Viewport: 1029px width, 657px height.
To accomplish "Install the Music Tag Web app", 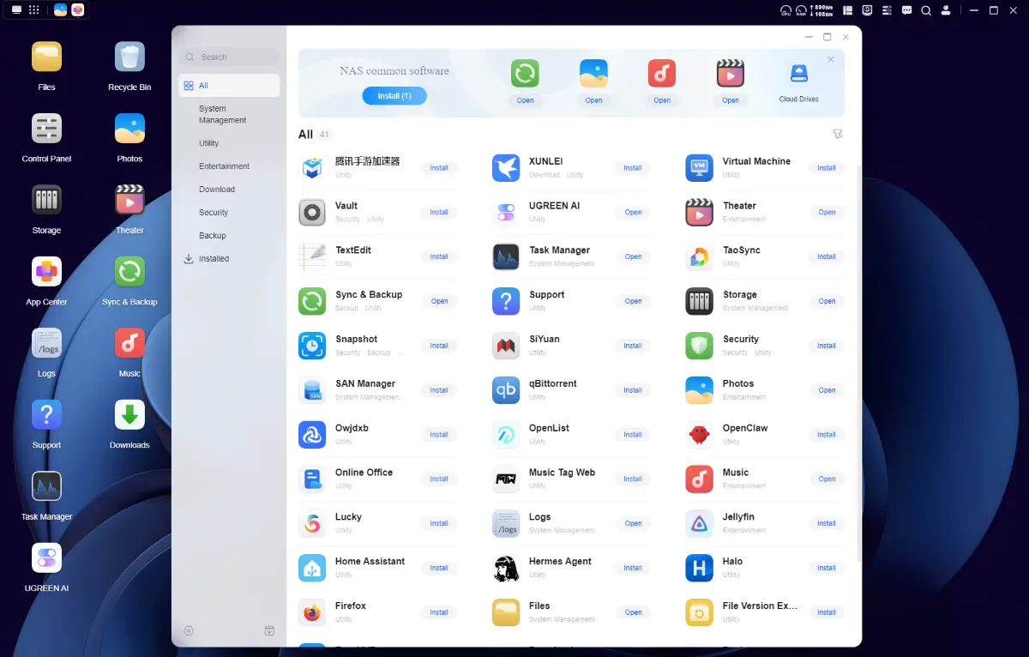I will tap(633, 479).
